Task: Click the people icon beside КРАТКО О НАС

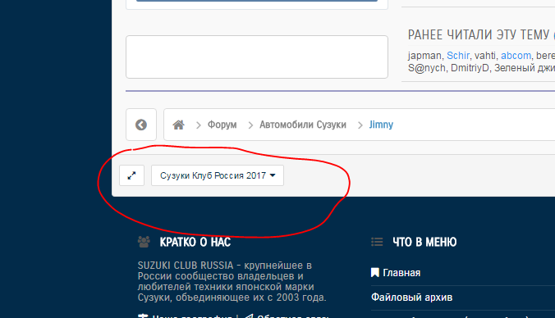Action: [144, 242]
